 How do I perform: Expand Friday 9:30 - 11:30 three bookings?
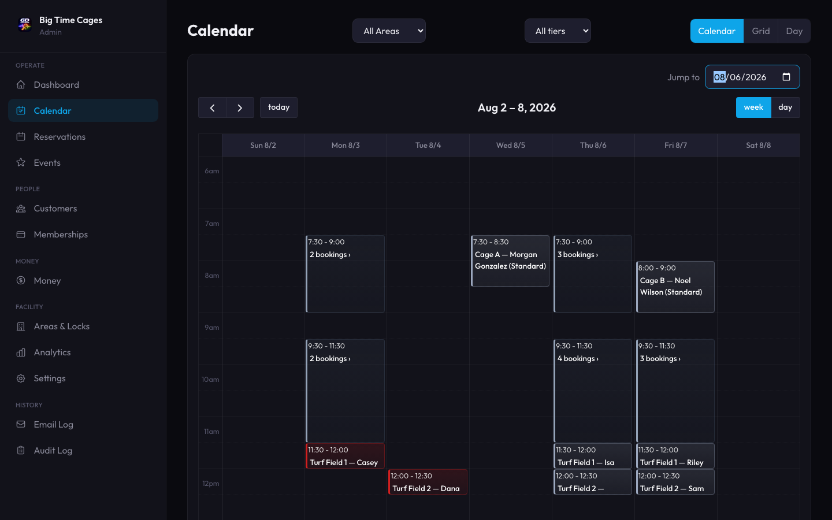[x=675, y=391]
